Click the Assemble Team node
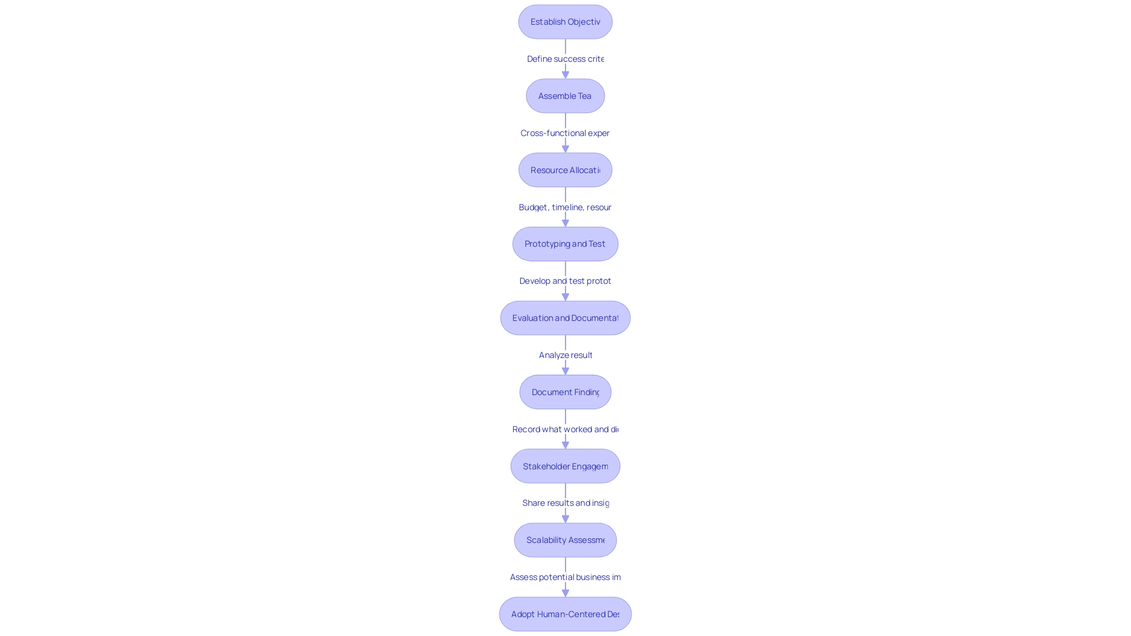This screenshot has height=636, width=1131. (x=565, y=95)
